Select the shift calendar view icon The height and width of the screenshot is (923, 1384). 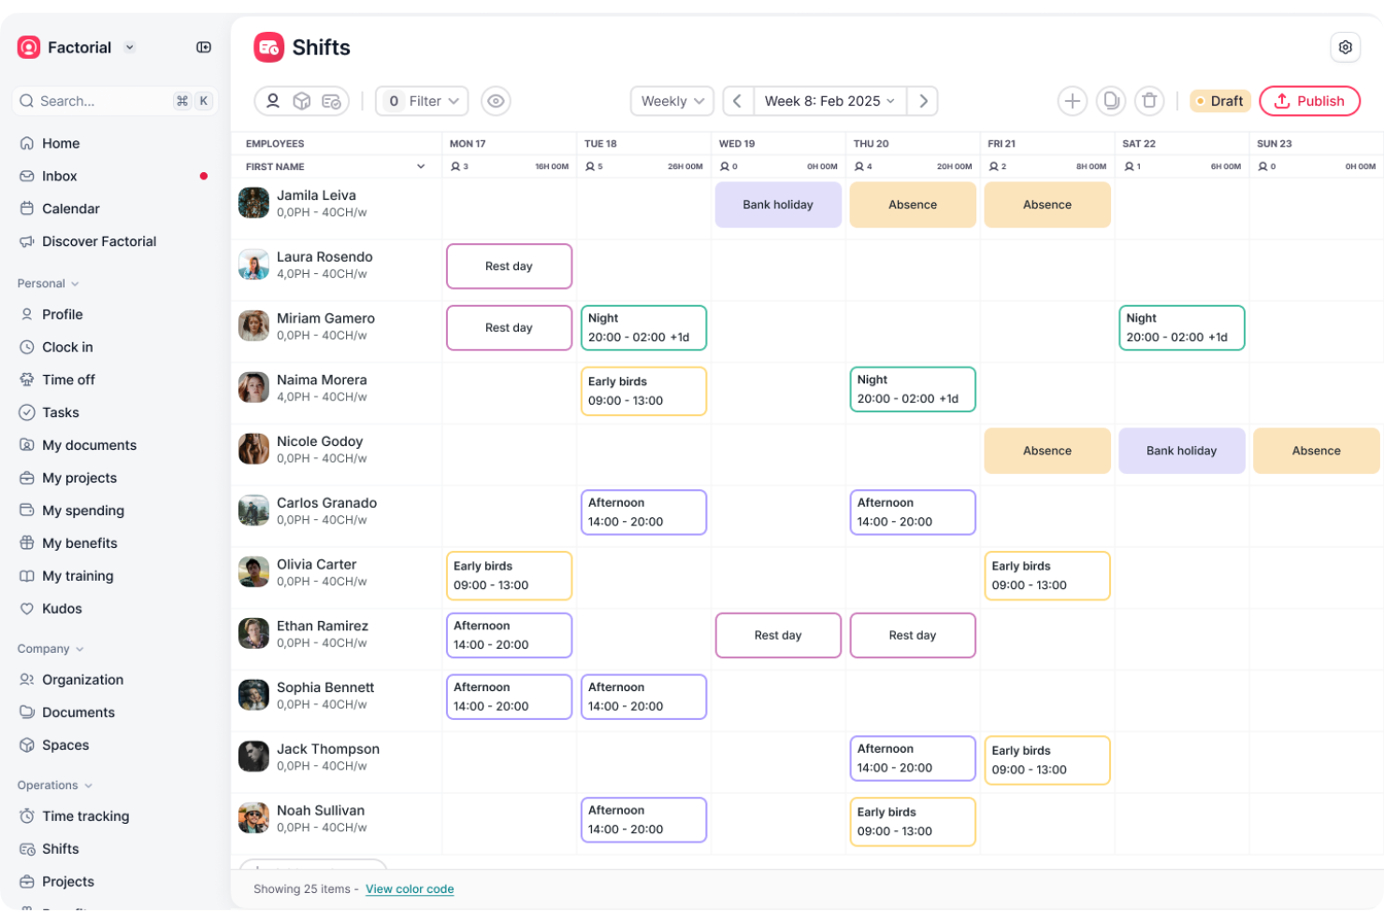click(x=331, y=101)
